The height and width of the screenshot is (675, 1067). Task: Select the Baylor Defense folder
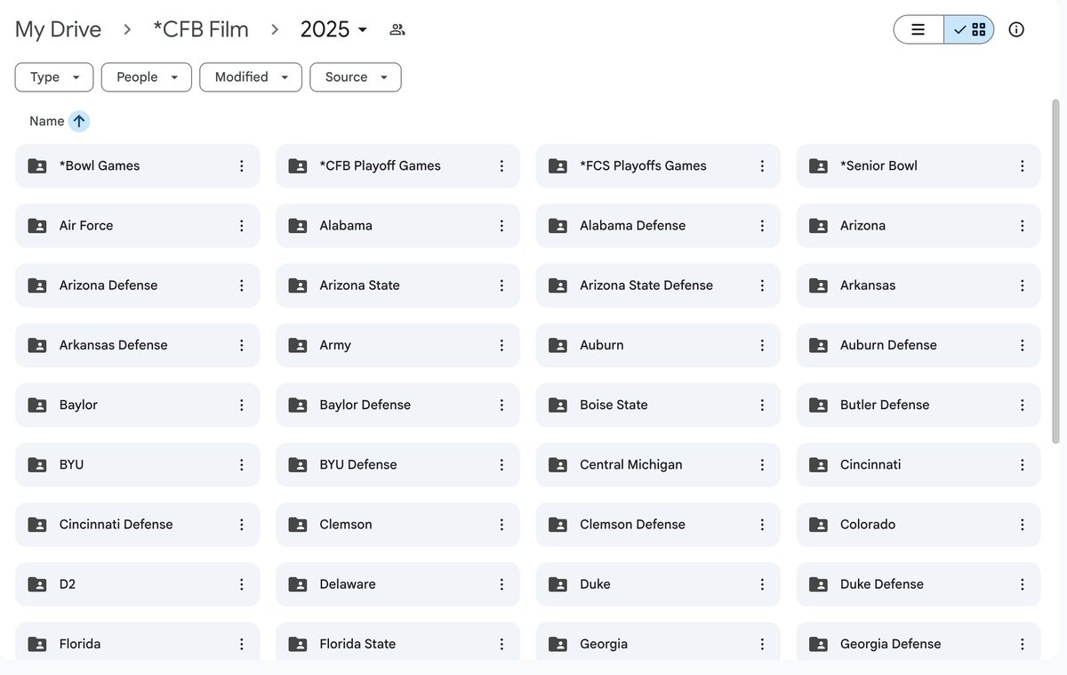(x=397, y=405)
